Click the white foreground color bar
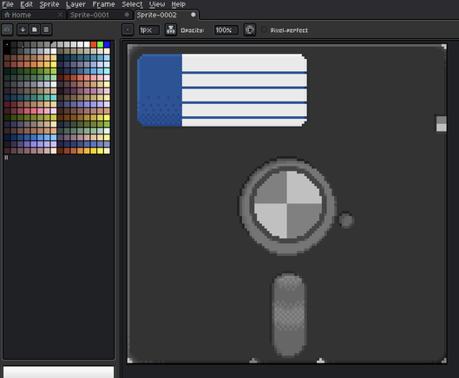 58,372
